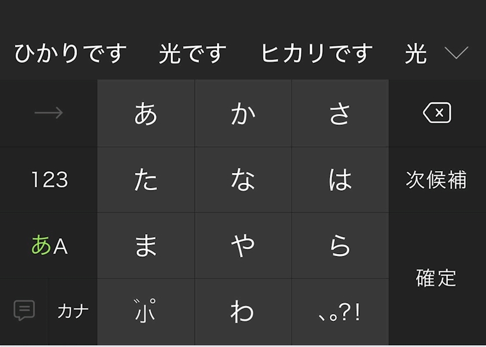
Task: Choose the ヒカリです suggestion
Action: [x=317, y=53]
